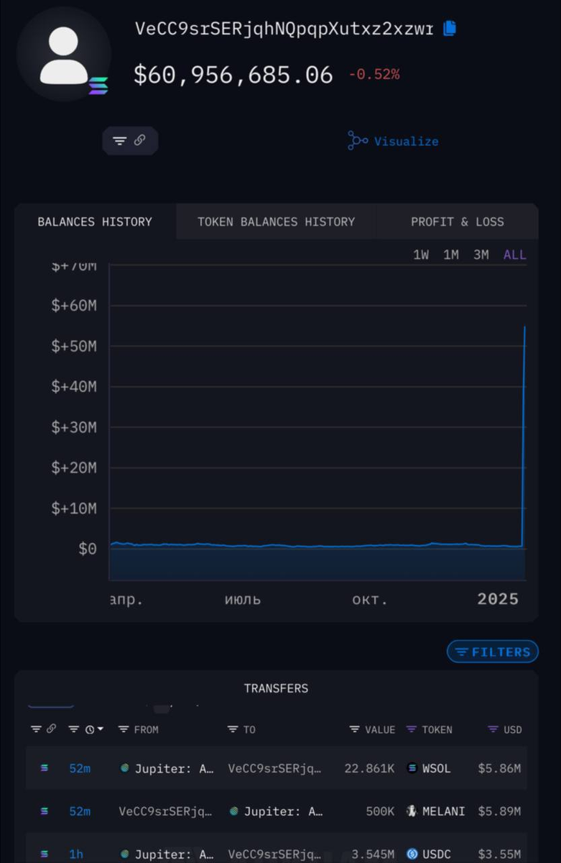This screenshot has height=863, width=561.
Task: Click the Visualize graph node icon
Action: click(x=358, y=141)
